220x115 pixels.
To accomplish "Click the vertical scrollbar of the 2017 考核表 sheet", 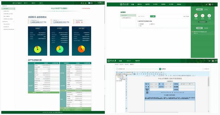I will [208, 94].
